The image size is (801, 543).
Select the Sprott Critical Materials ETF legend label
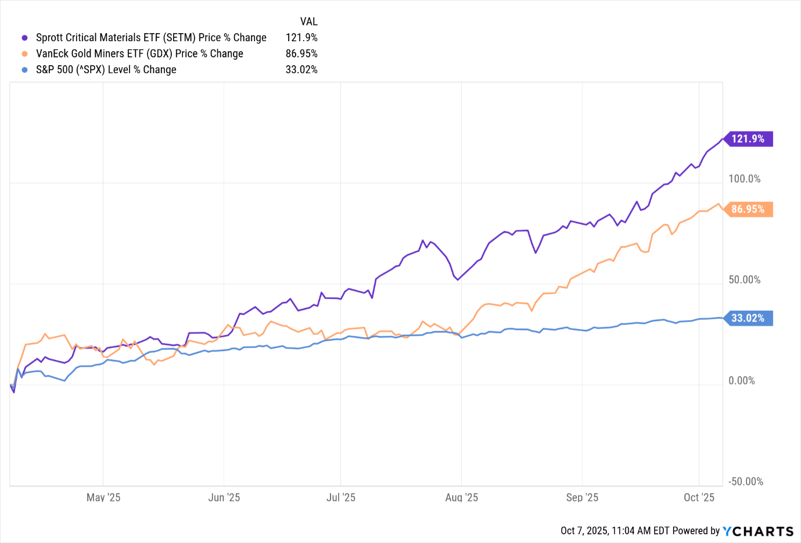pyautogui.click(x=151, y=38)
